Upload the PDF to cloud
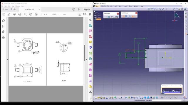This screenshot has height=105, width=188. [14, 14]
